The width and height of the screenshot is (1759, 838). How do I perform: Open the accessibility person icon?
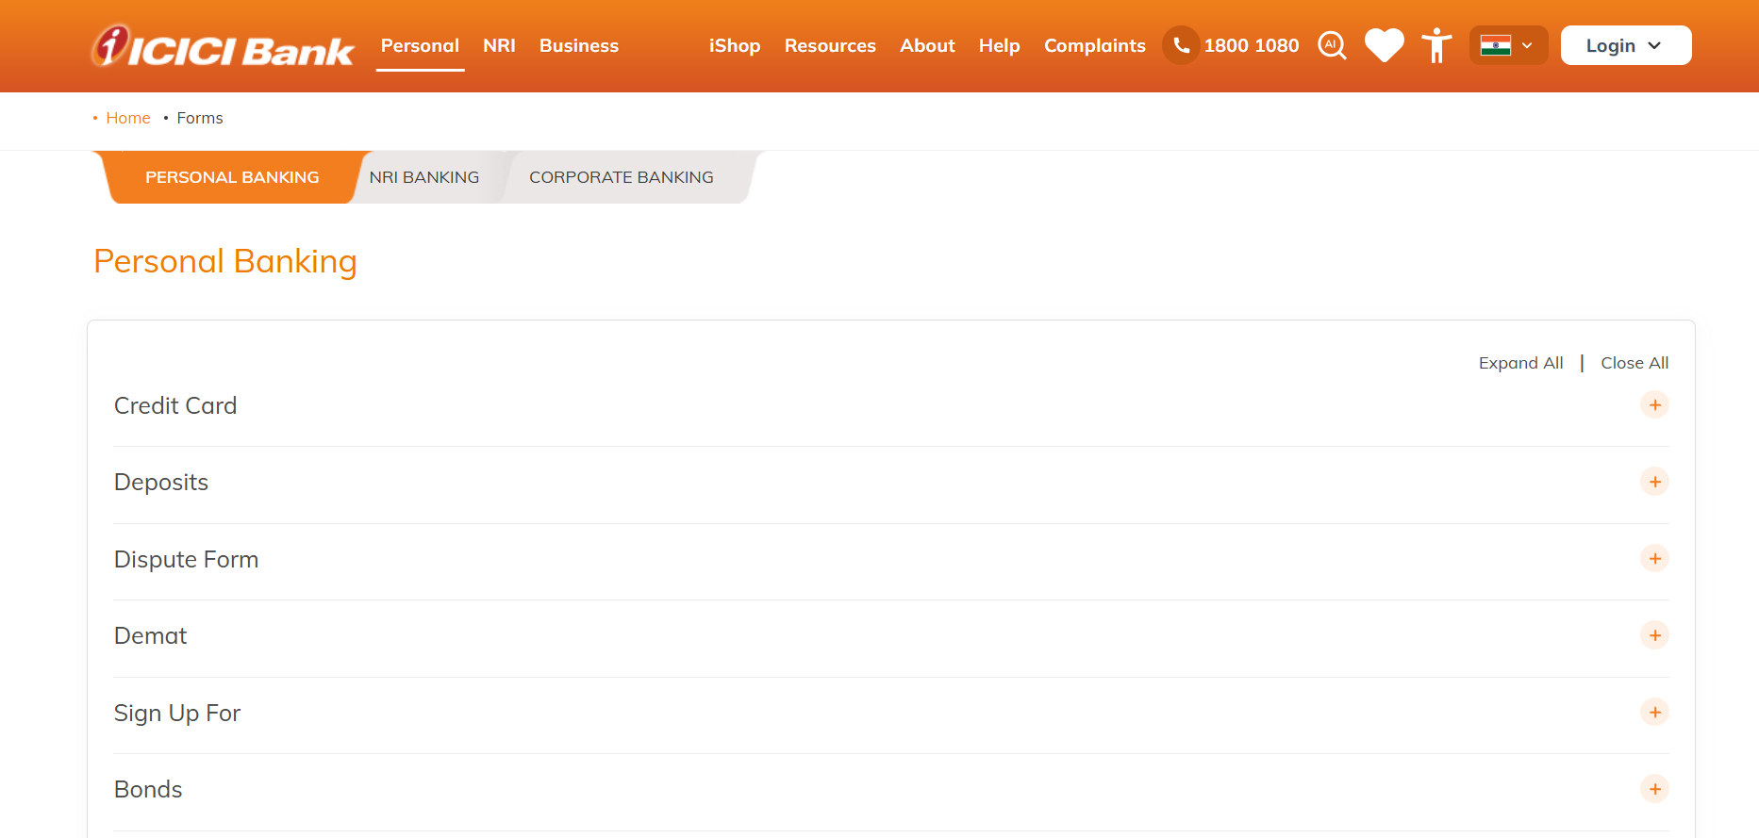pos(1436,45)
